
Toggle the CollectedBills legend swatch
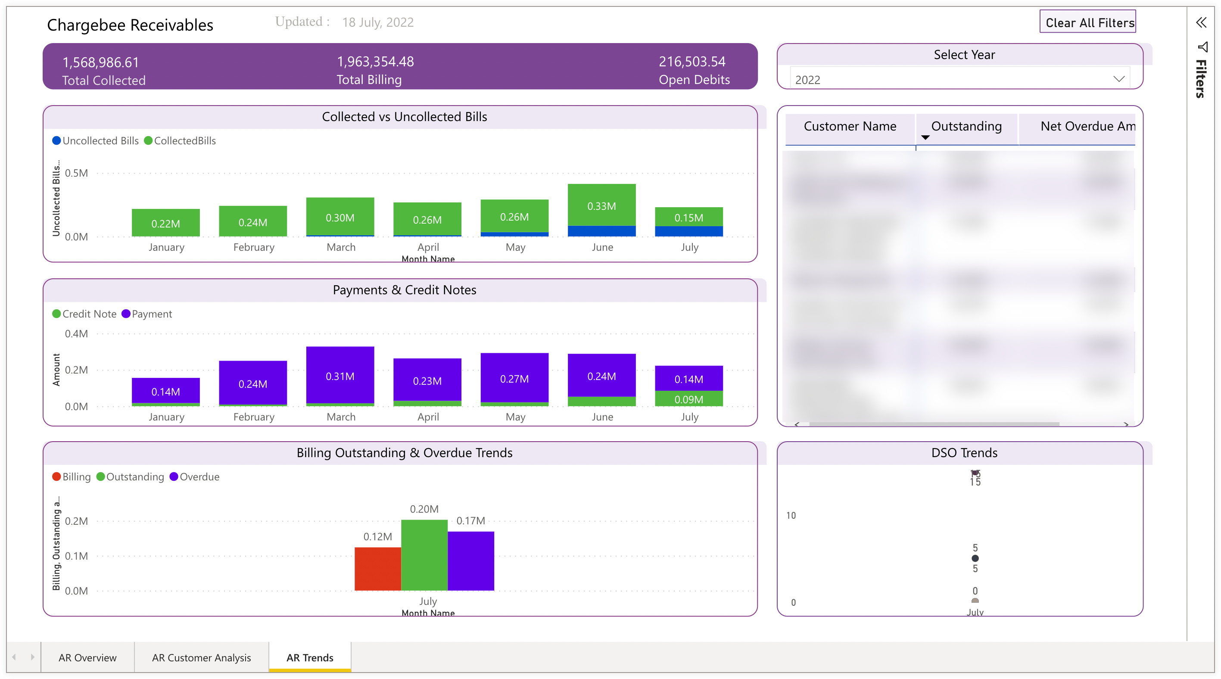[x=148, y=141]
